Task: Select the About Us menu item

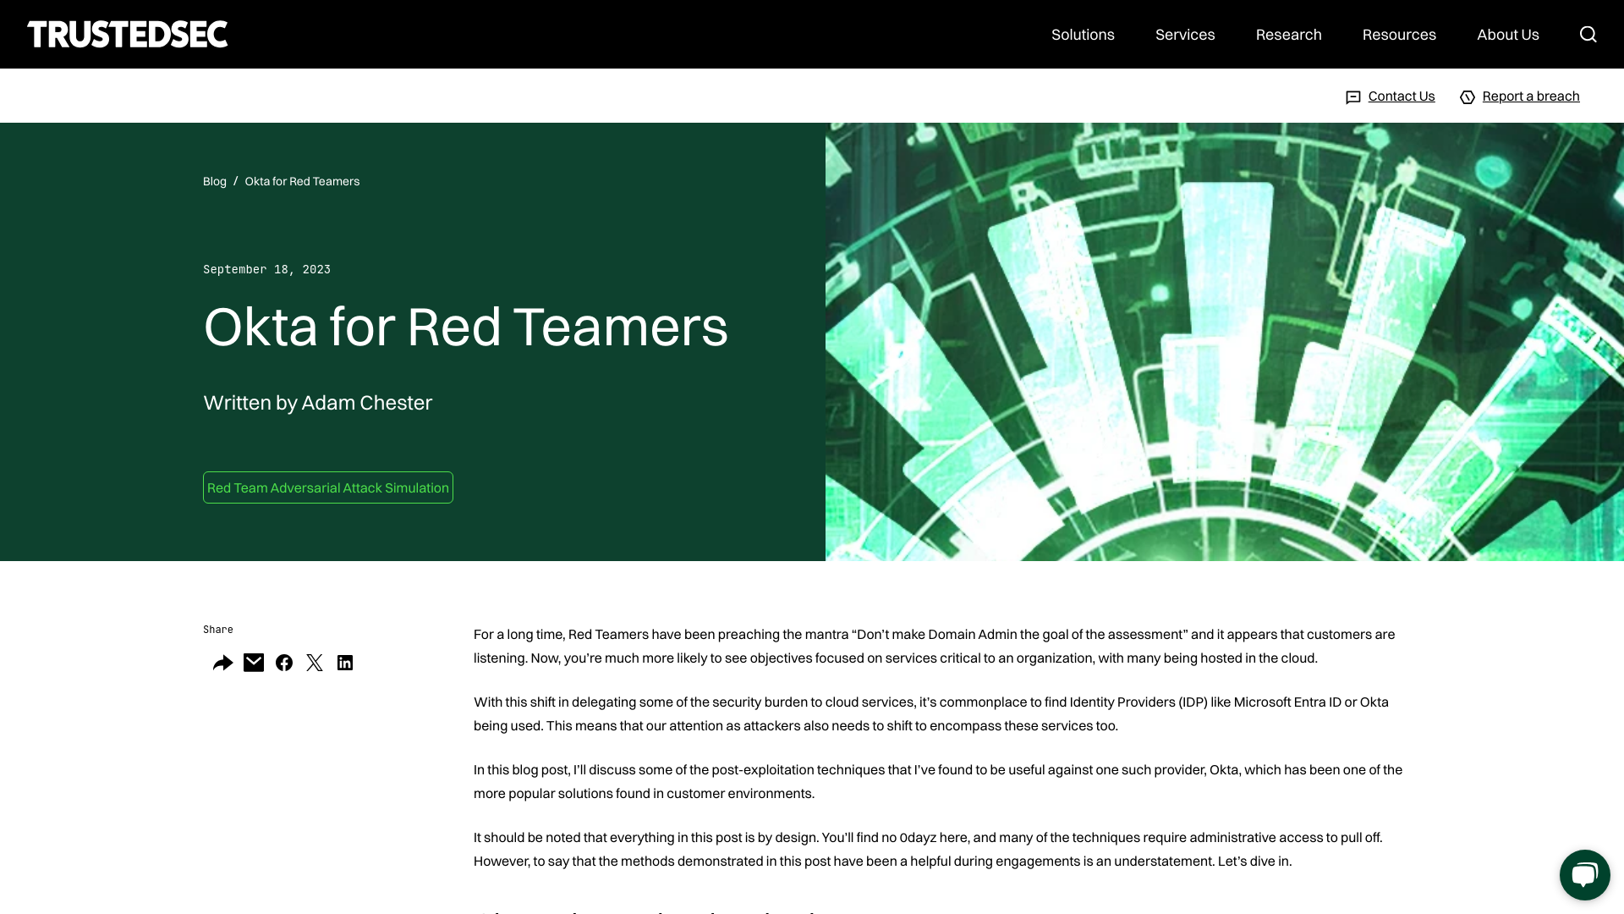Action: tap(1508, 34)
